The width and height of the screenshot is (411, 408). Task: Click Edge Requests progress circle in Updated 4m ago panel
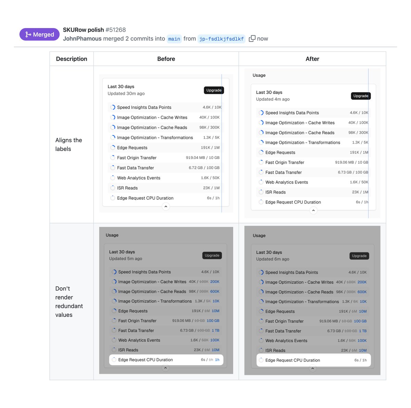click(261, 152)
